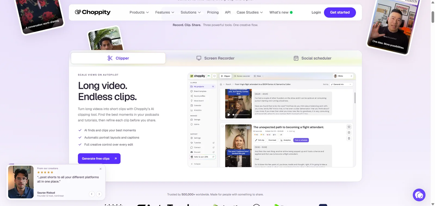Switch to the Social scheduler tab

312,58
